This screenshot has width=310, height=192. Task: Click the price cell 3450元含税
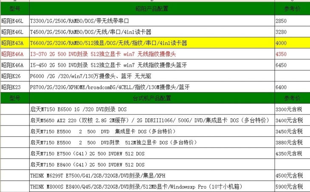292,132
